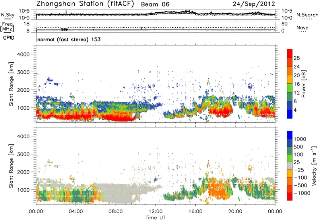Click 'normal (fast stereo) 153' text
Viewport: 318px width, 220px height.
(x=69, y=39)
